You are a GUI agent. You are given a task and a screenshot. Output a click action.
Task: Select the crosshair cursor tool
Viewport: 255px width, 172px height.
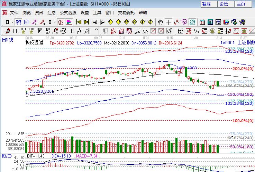tap(169, 22)
